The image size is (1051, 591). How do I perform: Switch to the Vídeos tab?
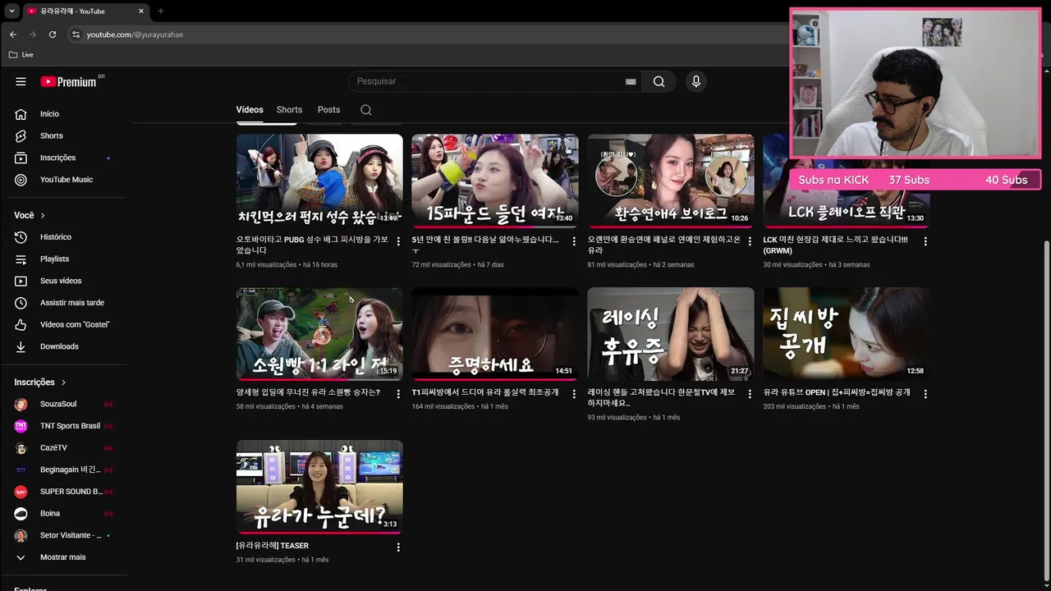[x=250, y=110]
